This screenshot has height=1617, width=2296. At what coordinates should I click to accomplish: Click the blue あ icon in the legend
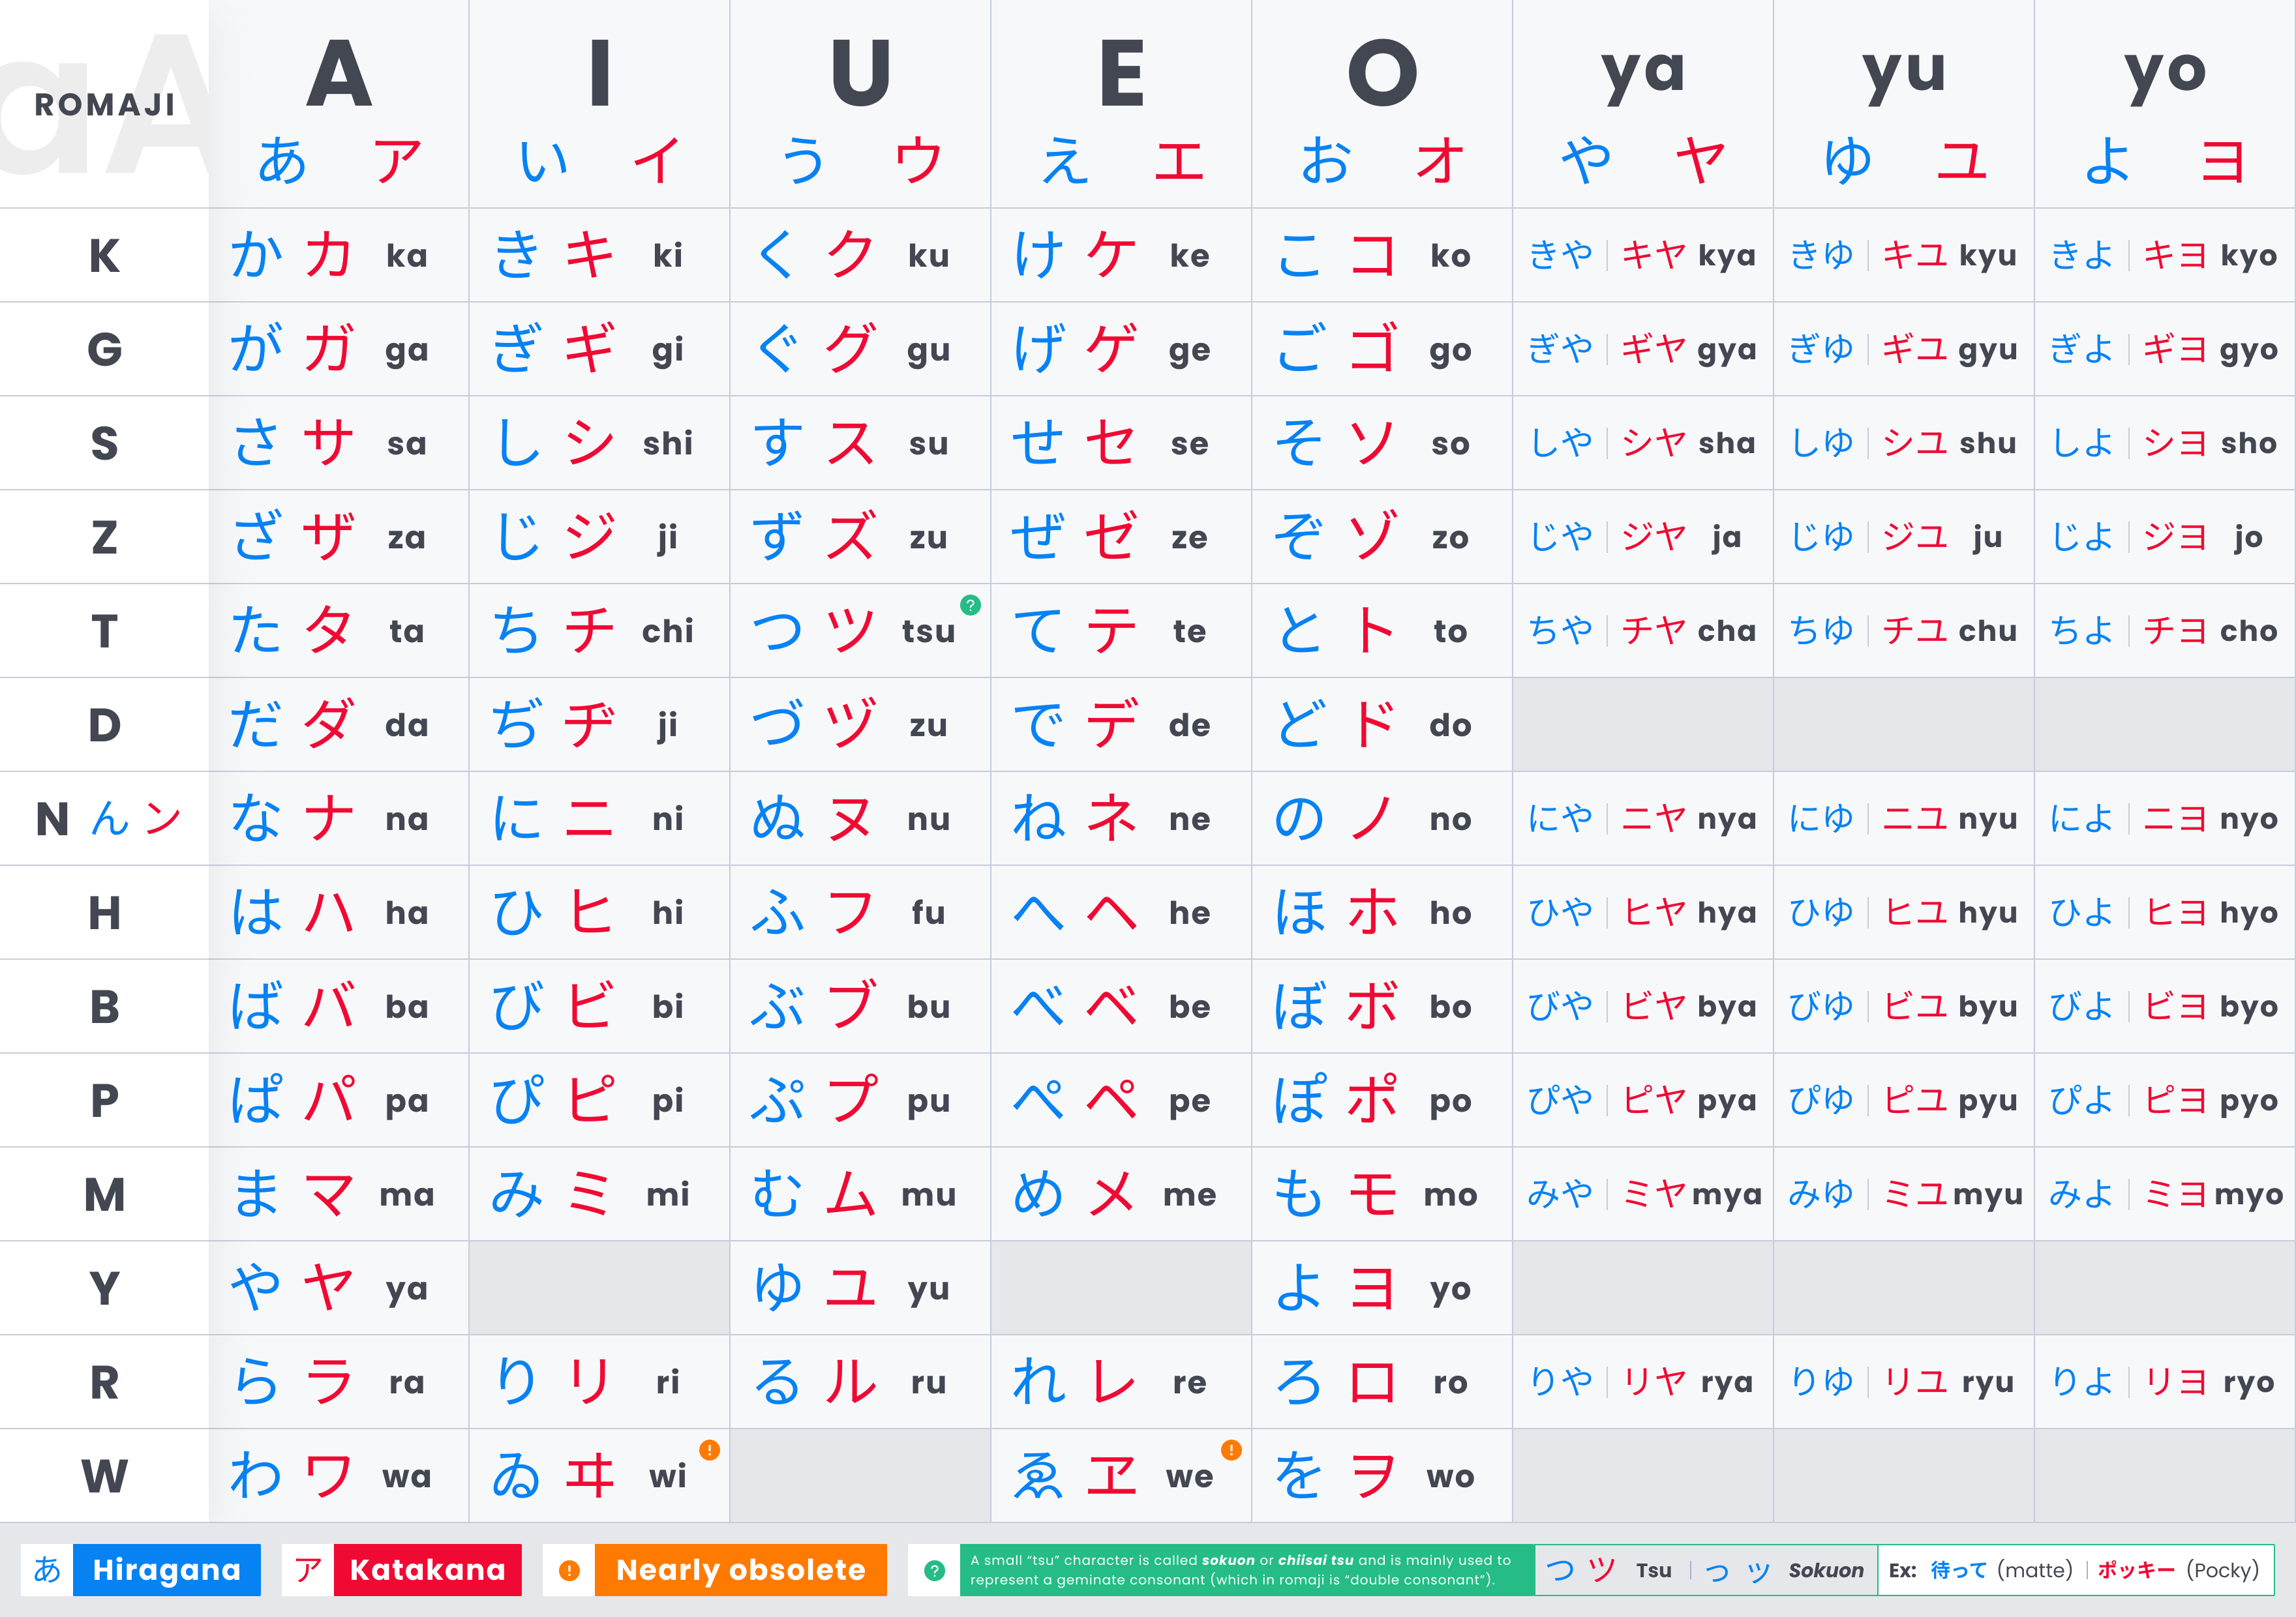click(x=47, y=1570)
